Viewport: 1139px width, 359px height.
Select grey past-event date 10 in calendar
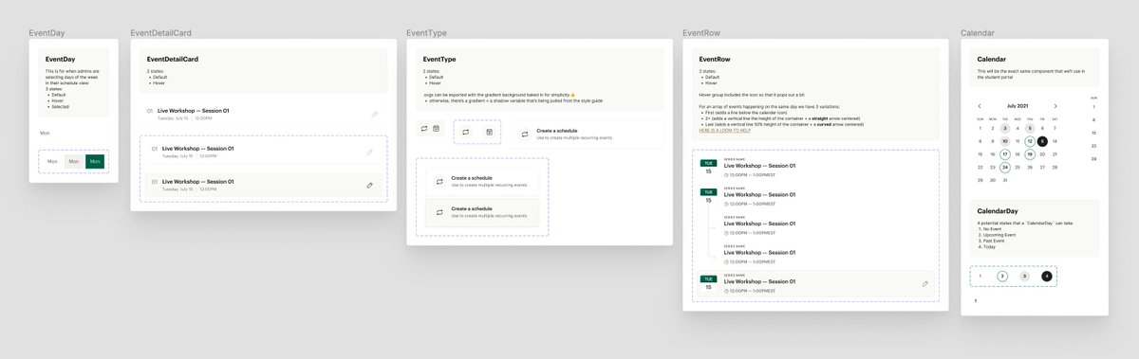(x=1005, y=141)
